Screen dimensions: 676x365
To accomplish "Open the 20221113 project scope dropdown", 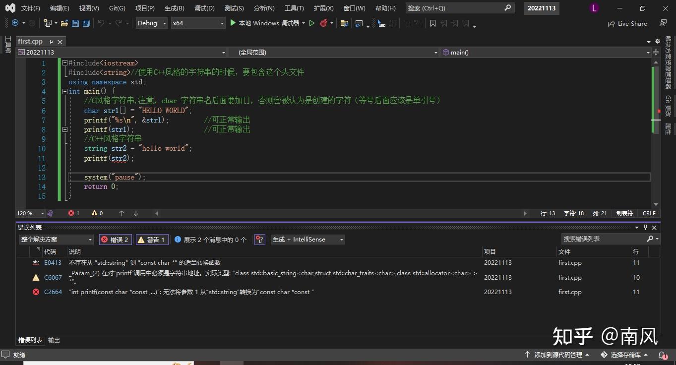I will click(x=122, y=52).
